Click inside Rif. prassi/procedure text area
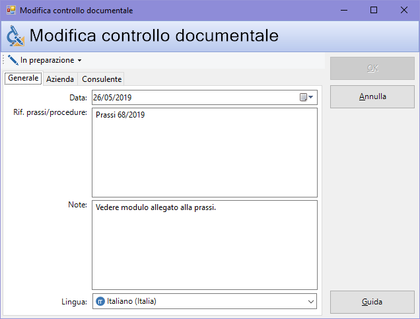The height and width of the screenshot is (319, 420). 205,153
